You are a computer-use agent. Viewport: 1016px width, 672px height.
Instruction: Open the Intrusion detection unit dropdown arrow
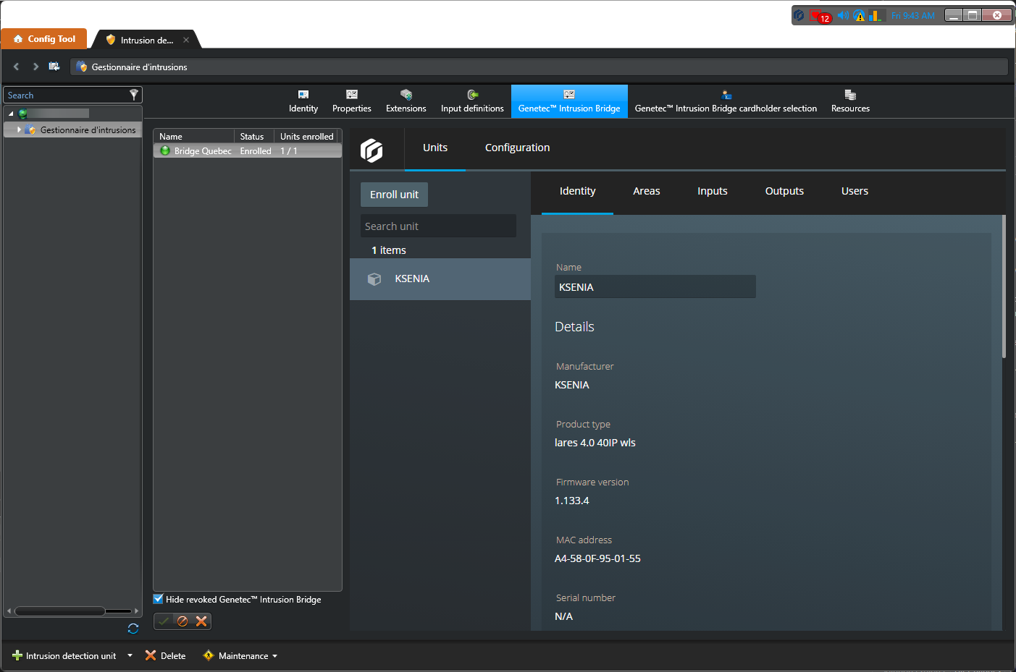click(x=130, y=656)
